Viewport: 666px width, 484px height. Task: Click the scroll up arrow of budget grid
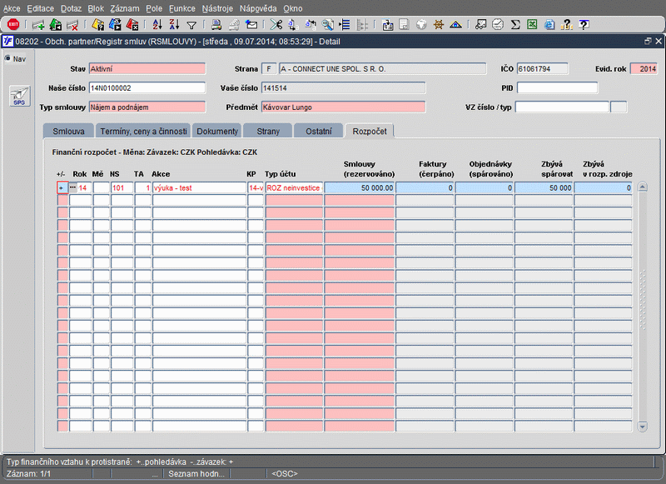coord(642,188)
